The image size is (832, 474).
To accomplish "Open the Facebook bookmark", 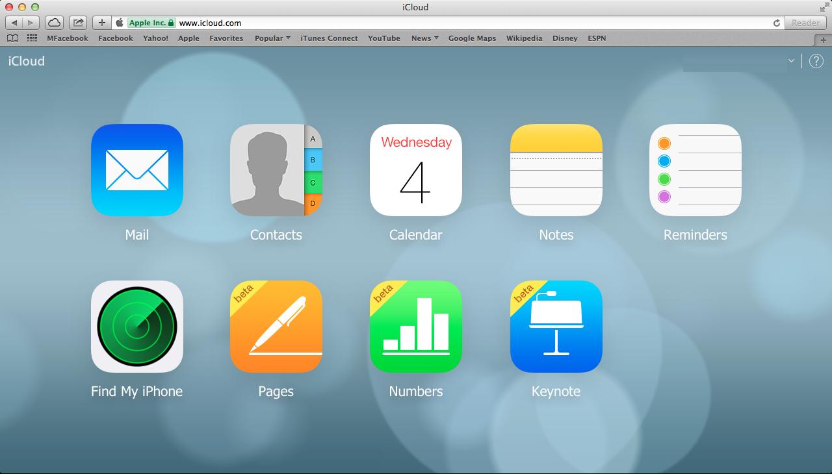I will point(116,38).
